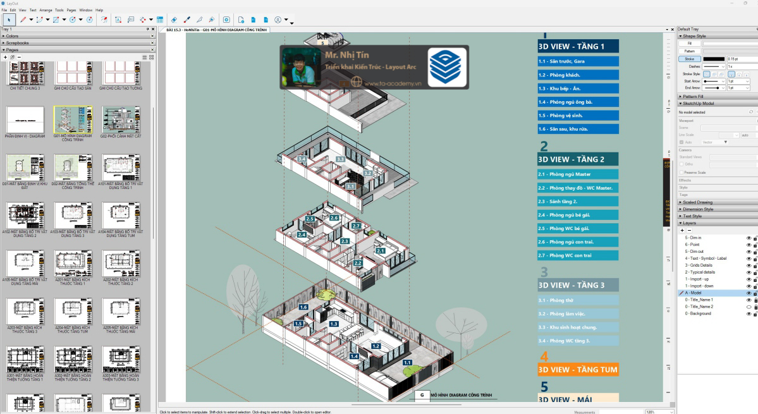The height and width of the screenshot is (414, 758).
Task: Switch Pages panel to list view
Action: 145,57
